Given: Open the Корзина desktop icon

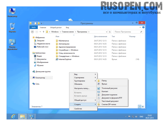Looking at the screenshot, I should [x=12, y=27].
